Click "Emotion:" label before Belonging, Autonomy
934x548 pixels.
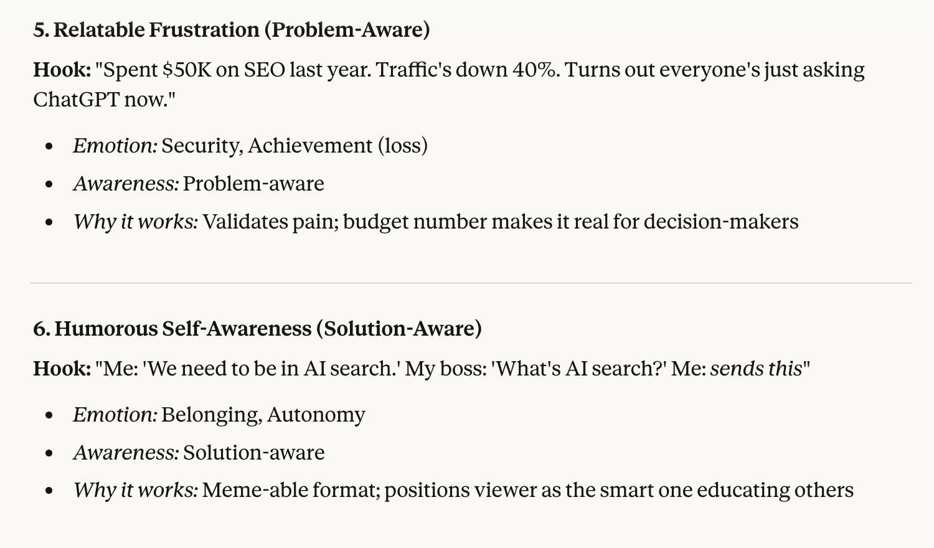point(115,415)
